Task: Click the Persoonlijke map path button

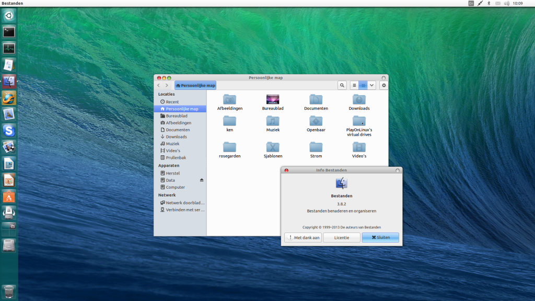Action: click(195, 85)
